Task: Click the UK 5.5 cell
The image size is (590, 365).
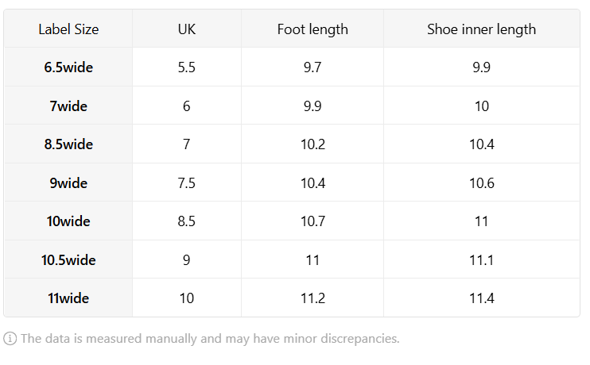Action: tap(187, 67)
